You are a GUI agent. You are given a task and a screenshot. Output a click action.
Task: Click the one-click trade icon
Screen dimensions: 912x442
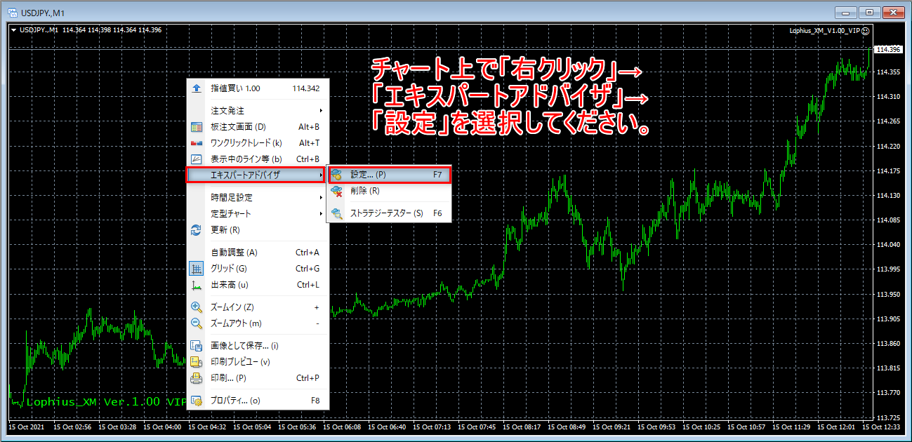[x=197, y=143]
